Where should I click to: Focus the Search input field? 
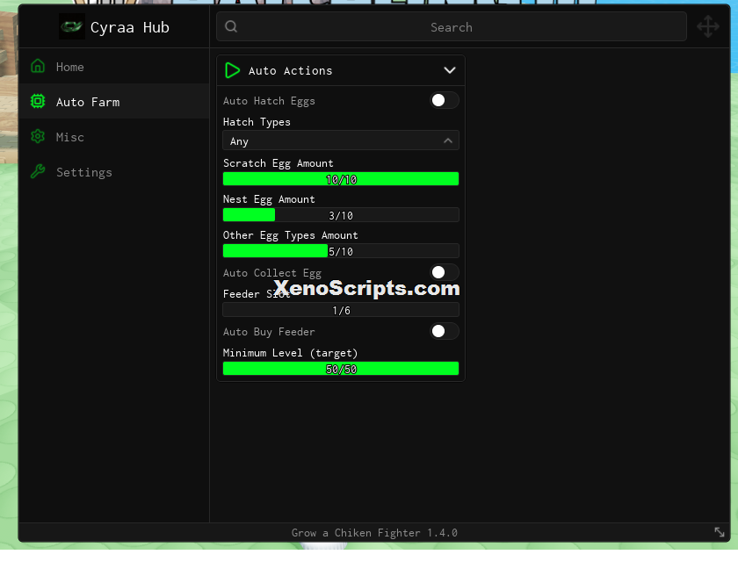pos(451,27)
